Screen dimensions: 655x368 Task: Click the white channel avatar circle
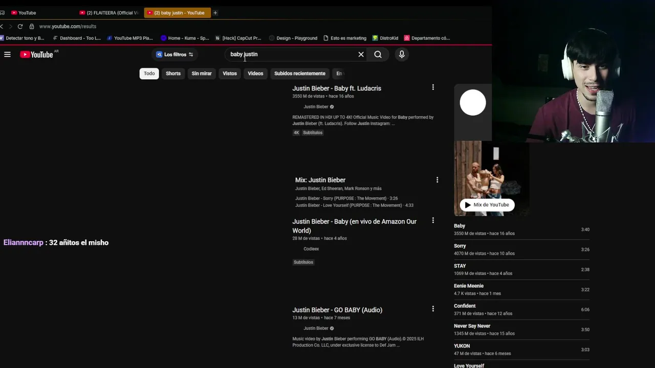click(473, 103)
